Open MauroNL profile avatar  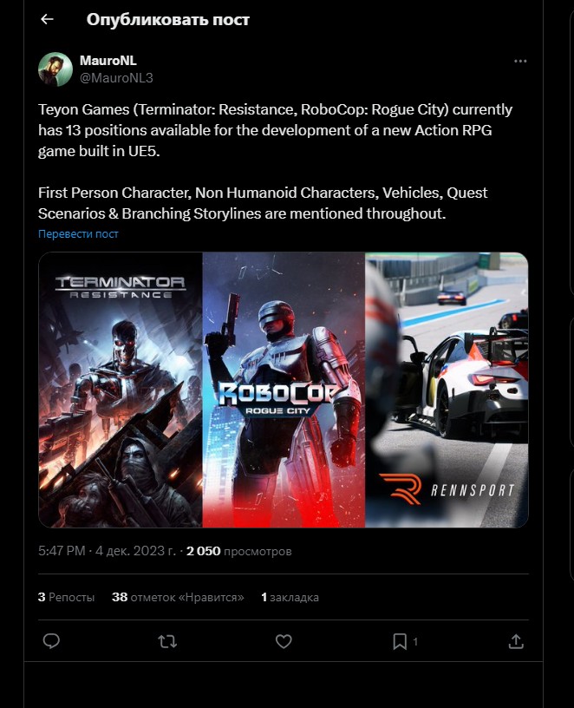click(55, 69)
